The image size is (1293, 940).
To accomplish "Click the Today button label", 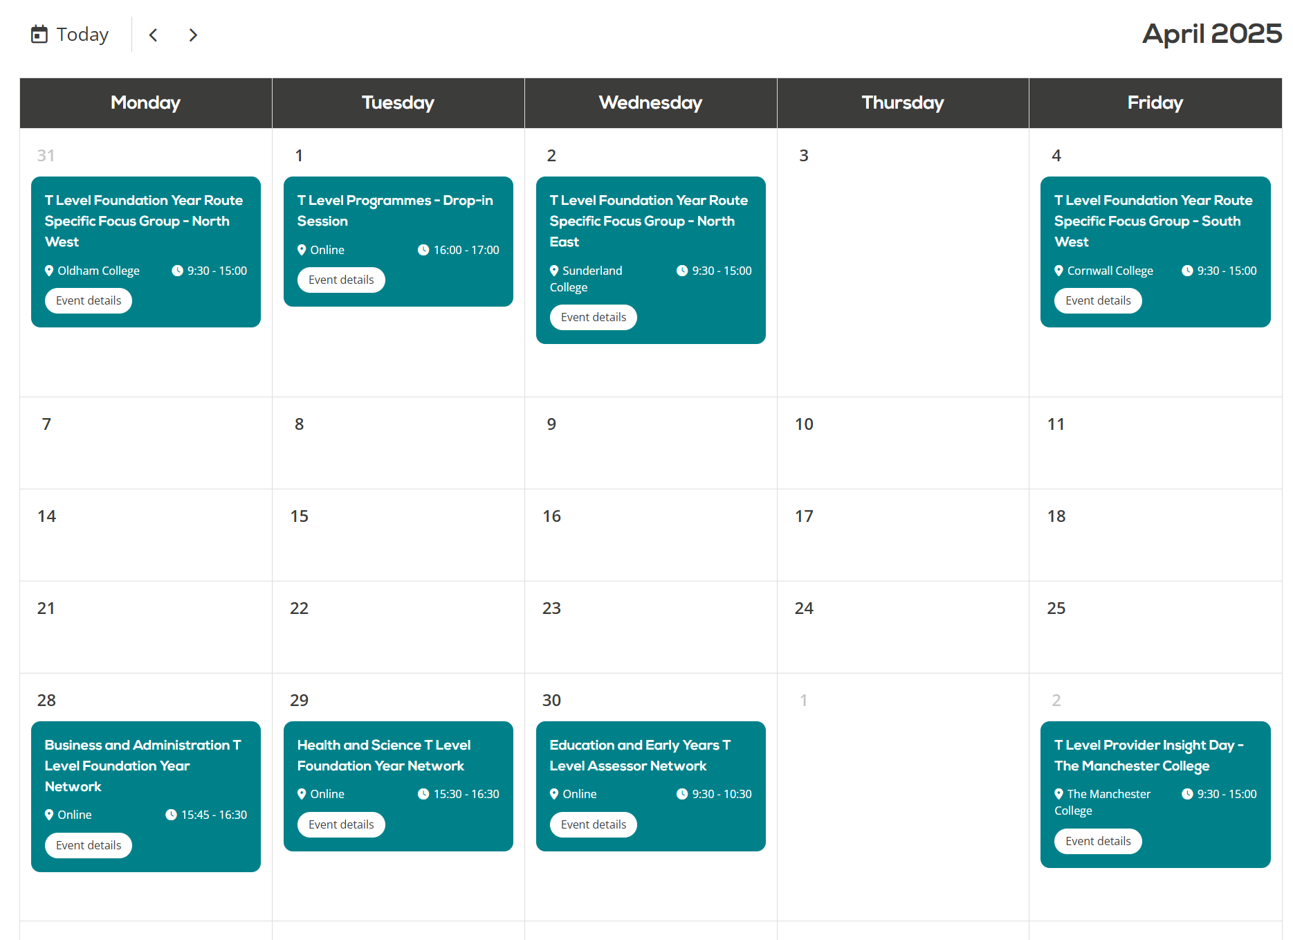I will pyautogui.click(x=82, y=35).
